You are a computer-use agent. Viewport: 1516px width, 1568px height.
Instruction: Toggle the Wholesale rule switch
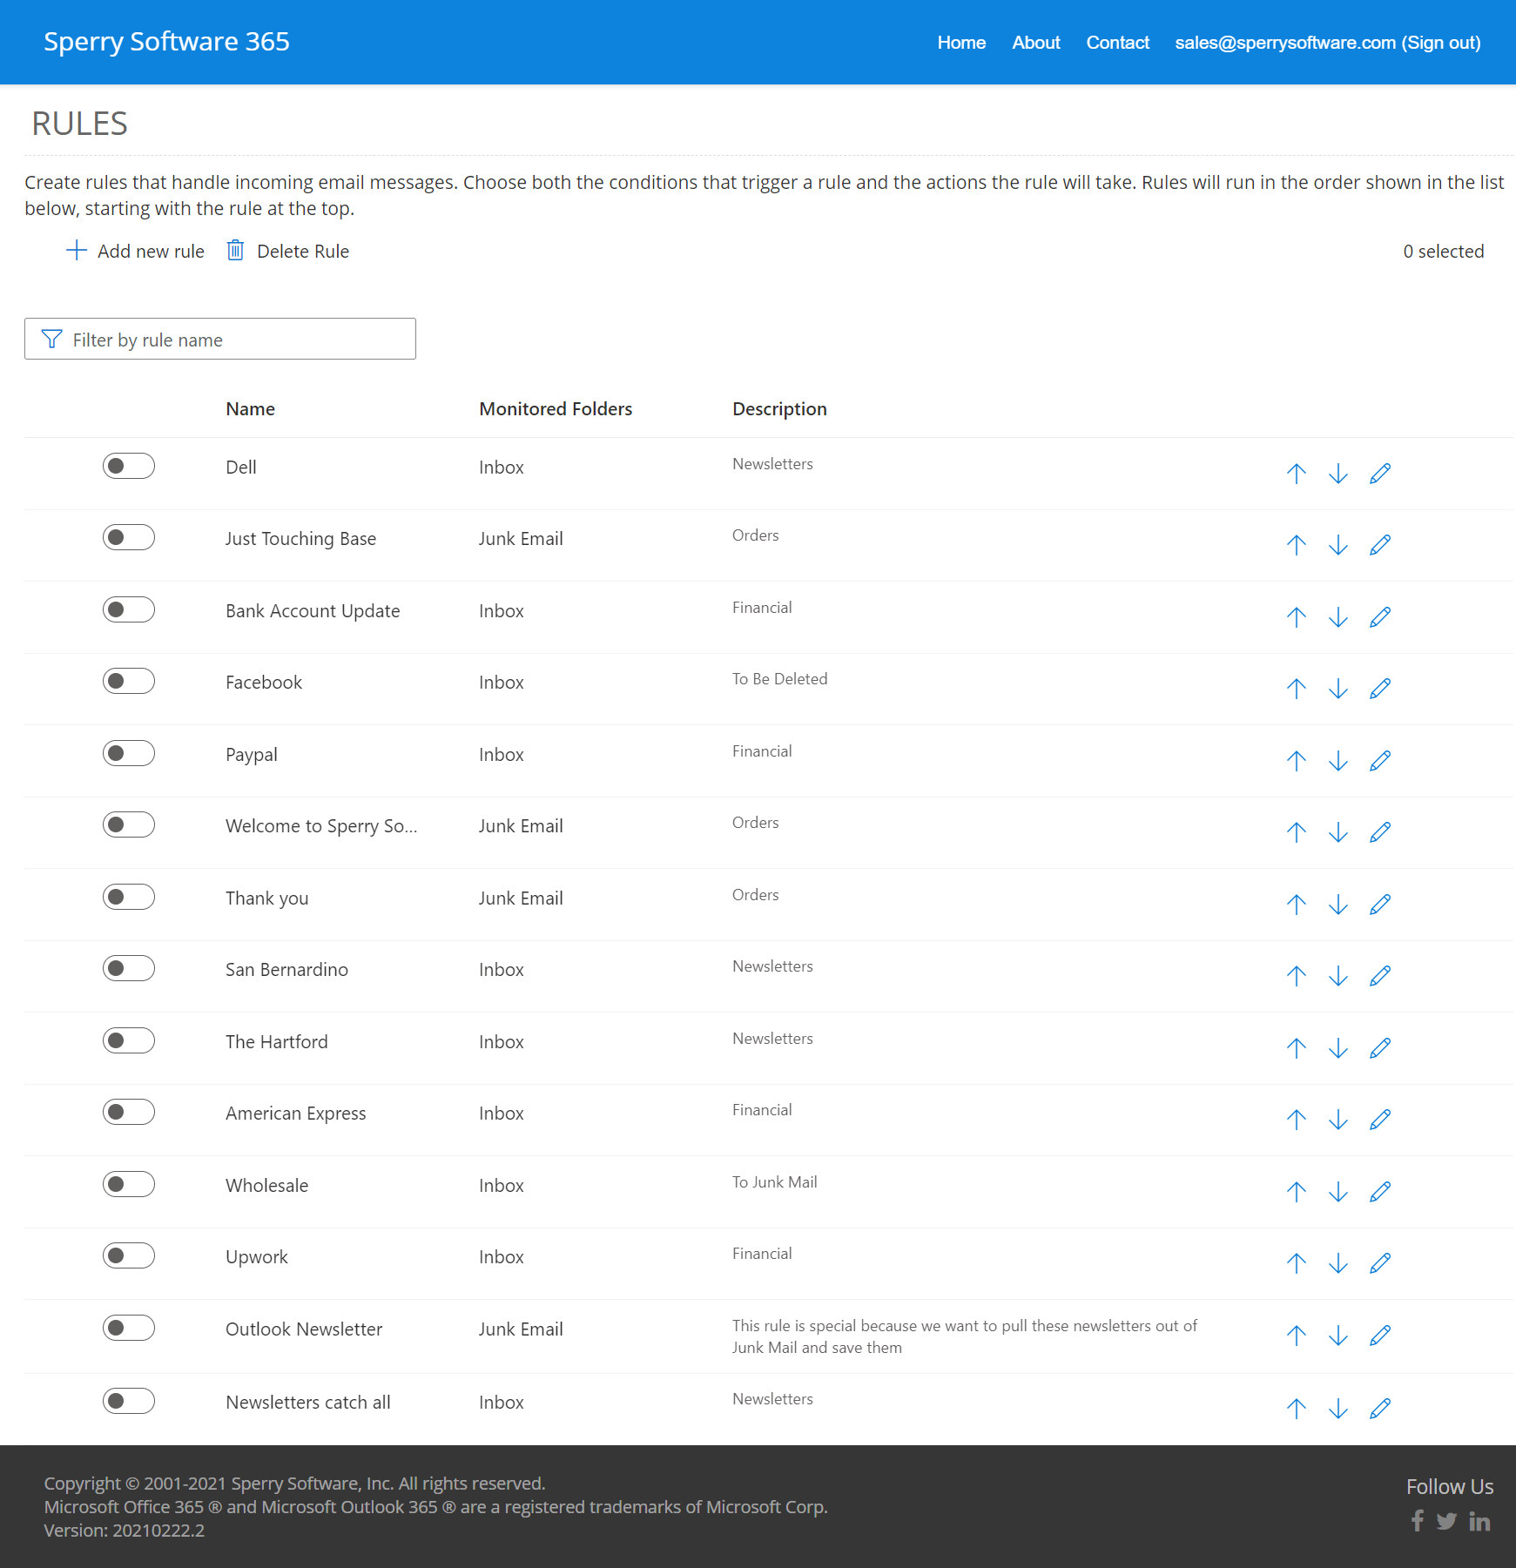click(x=129, y=1184)
